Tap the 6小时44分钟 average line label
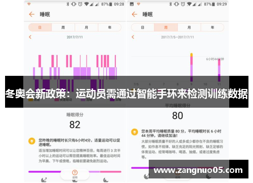253x183 pixels. click(215, 59)
